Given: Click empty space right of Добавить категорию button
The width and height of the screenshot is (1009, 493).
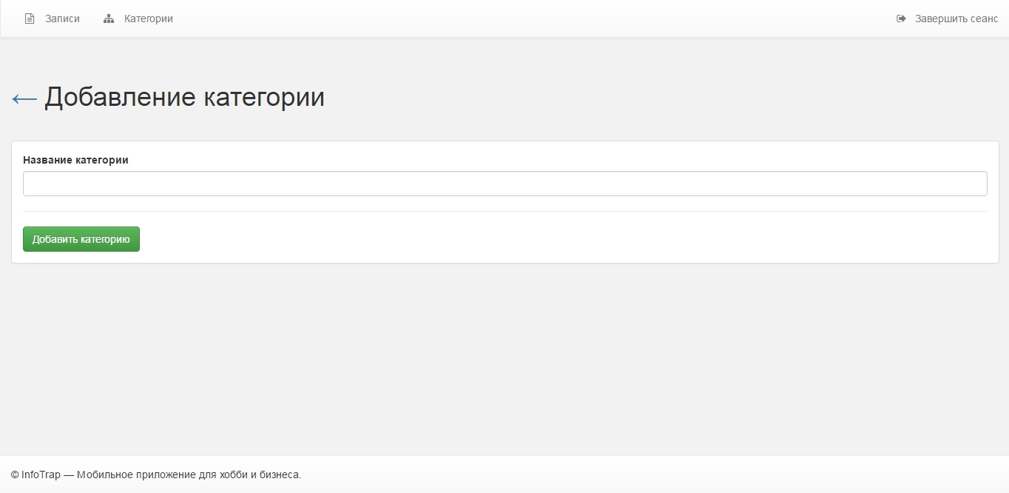Looking at the screenshot, I should click(518, 239).
